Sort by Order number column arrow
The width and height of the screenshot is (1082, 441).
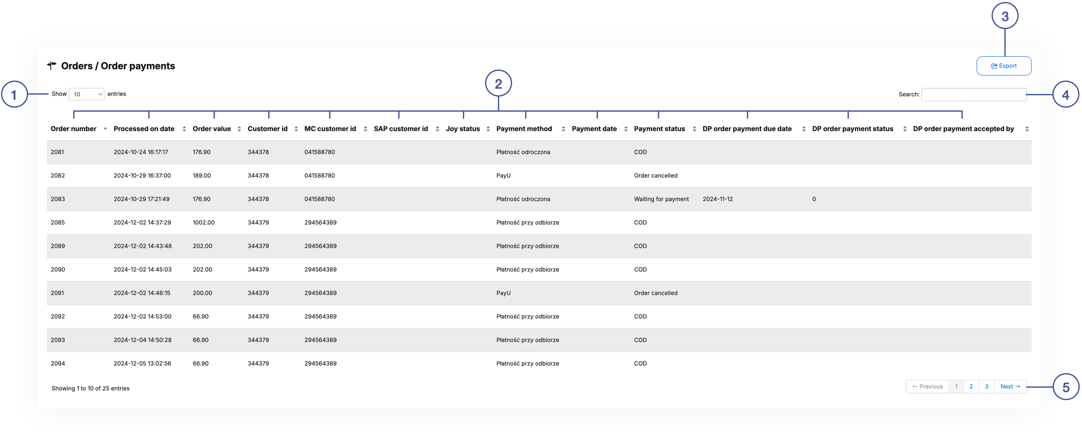pyautogui.click(x=105, y=129)
